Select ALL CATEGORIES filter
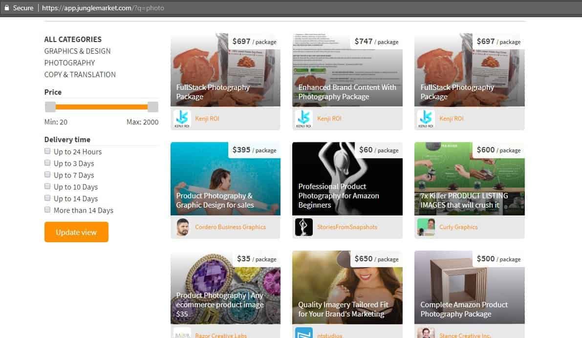The width and height of the screenshot is (582, 338). click(x=73, y=40)
